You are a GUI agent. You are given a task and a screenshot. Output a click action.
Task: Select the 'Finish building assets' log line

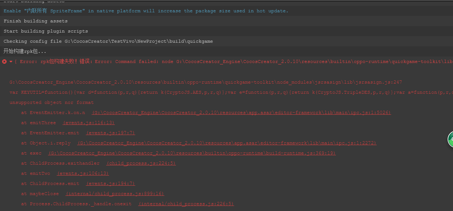coord(226,21)
